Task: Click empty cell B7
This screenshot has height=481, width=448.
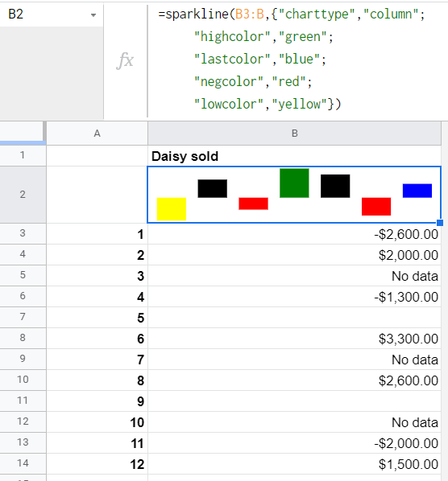Action: (x=294, y=318)
